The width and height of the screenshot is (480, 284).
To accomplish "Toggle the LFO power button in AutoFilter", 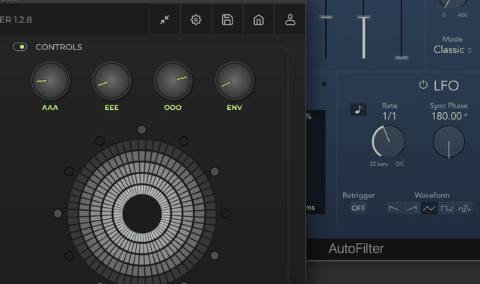I will [423, 84].
